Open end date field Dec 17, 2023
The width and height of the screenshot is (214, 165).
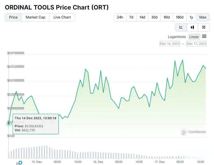pos(196,44)
